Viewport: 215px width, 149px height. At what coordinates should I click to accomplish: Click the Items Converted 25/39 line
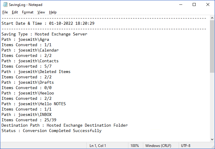(29, 120)
